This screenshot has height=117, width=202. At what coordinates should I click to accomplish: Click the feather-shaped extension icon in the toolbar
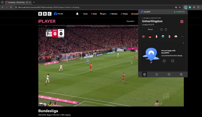click(194, 7)
